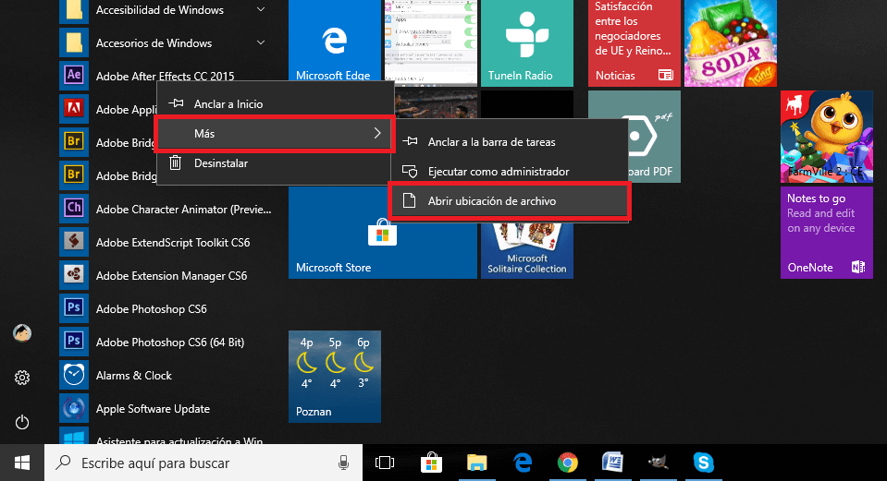Open the TuneIn Radio tile
Image resolution: width=887 pixels, height=481 pixels.
click(527, 43)
